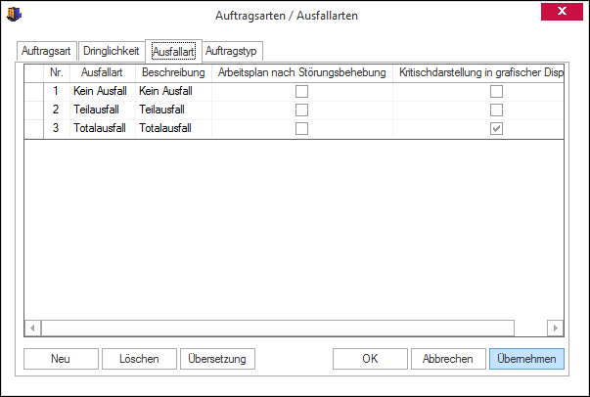
Task: Open the Dringlichkeit tab
Action: pos(111,51)
